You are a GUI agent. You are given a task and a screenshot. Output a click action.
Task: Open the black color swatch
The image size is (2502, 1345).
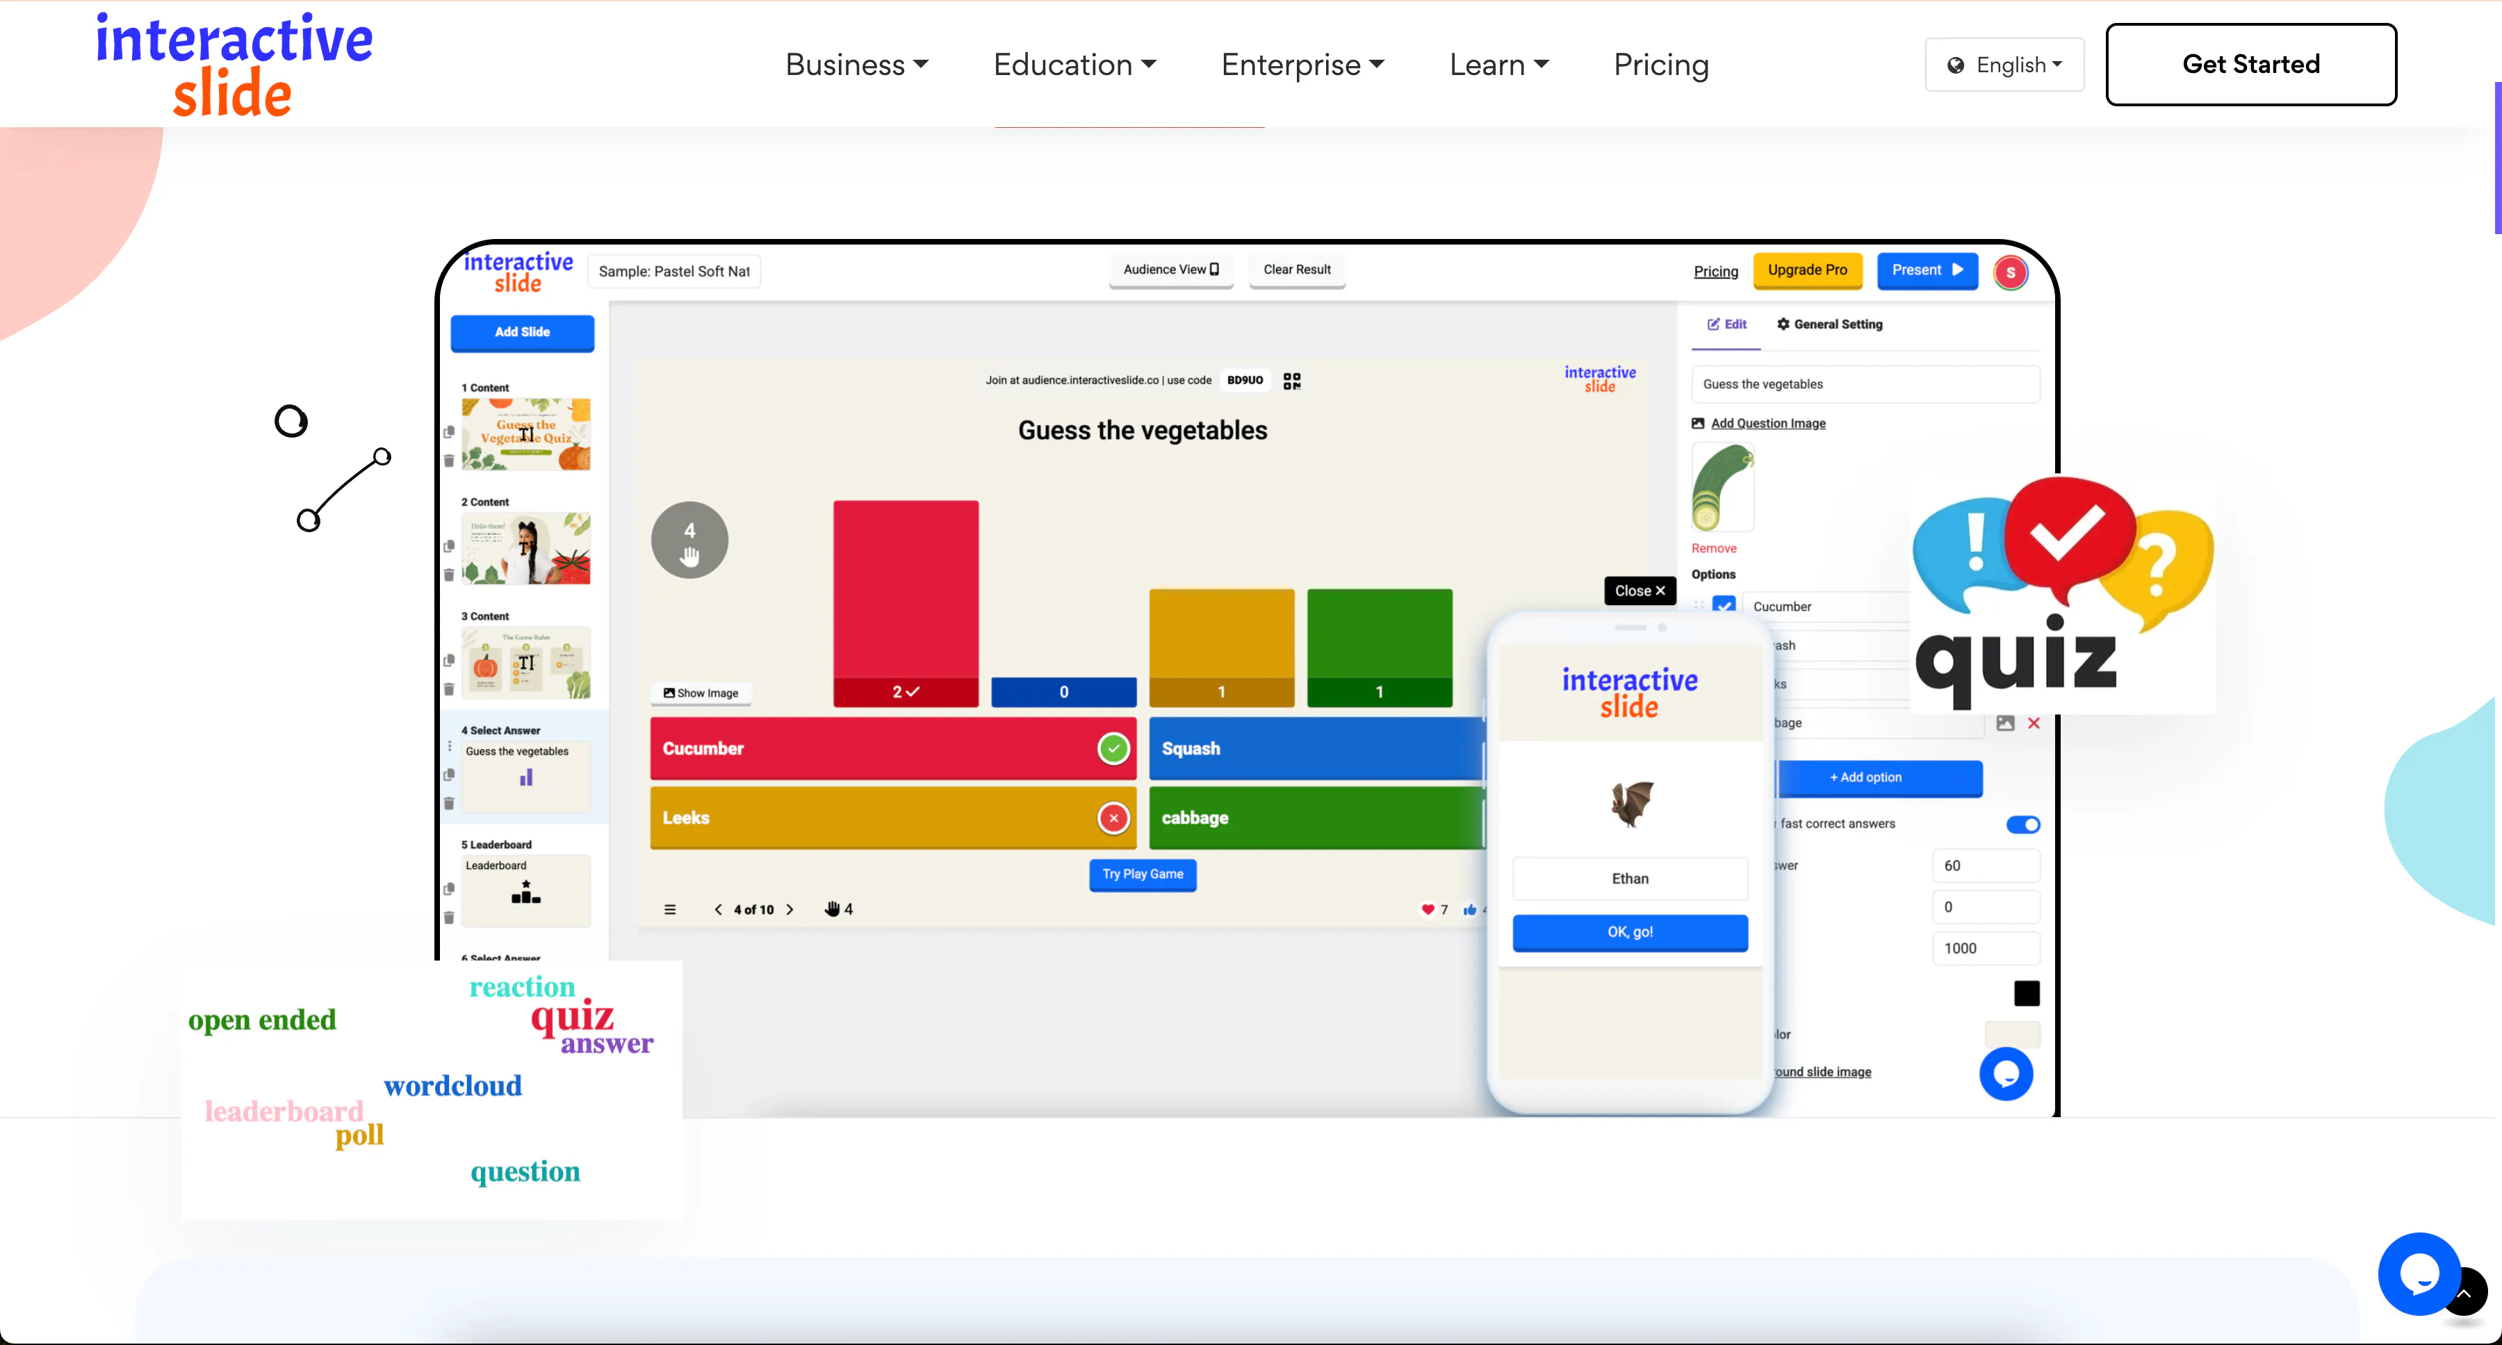[x=2026, y=993]
